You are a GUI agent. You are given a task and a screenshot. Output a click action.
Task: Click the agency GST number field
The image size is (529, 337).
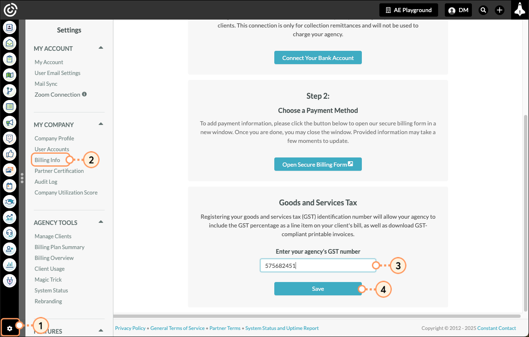(x=318, y=266)
